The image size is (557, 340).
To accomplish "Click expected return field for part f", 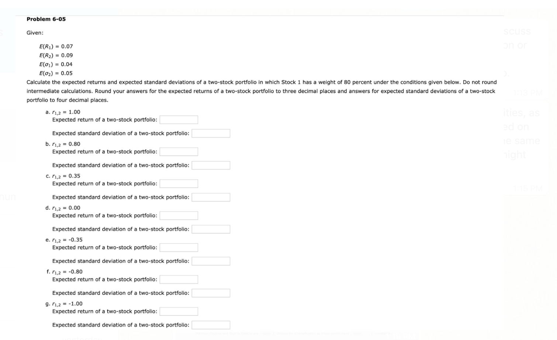I will (x=179, y=280).
